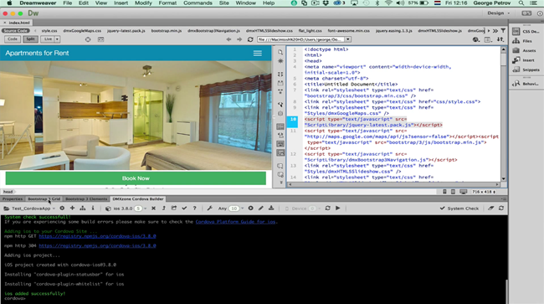
Task: Open ios 3.8.0 platform dropdown
Action: coord(145,209)
